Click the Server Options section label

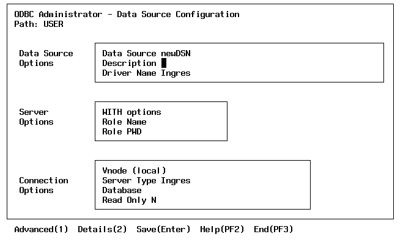pyautogui.click(x=36, y=117)
